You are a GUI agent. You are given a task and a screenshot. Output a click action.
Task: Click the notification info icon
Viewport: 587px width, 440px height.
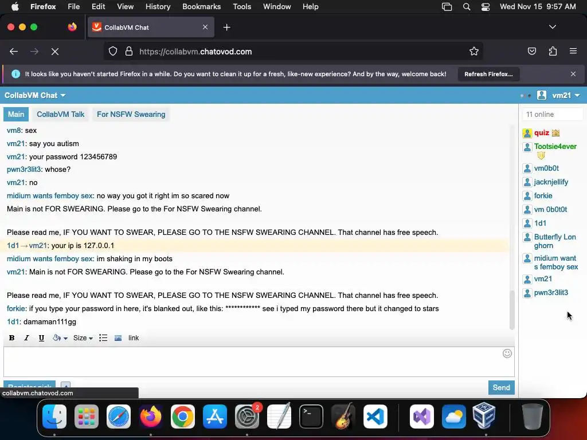(x=15, y=74)
